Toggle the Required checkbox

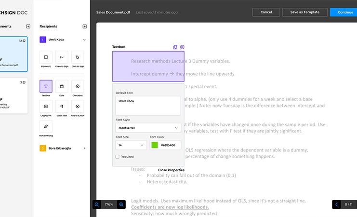pos(117,157)
